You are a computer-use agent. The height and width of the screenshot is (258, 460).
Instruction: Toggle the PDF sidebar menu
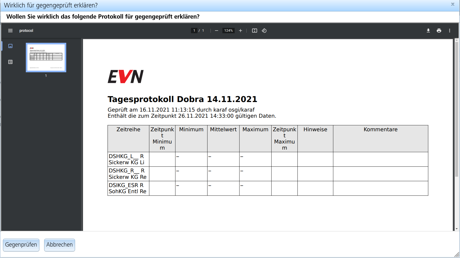click(10, 31)
